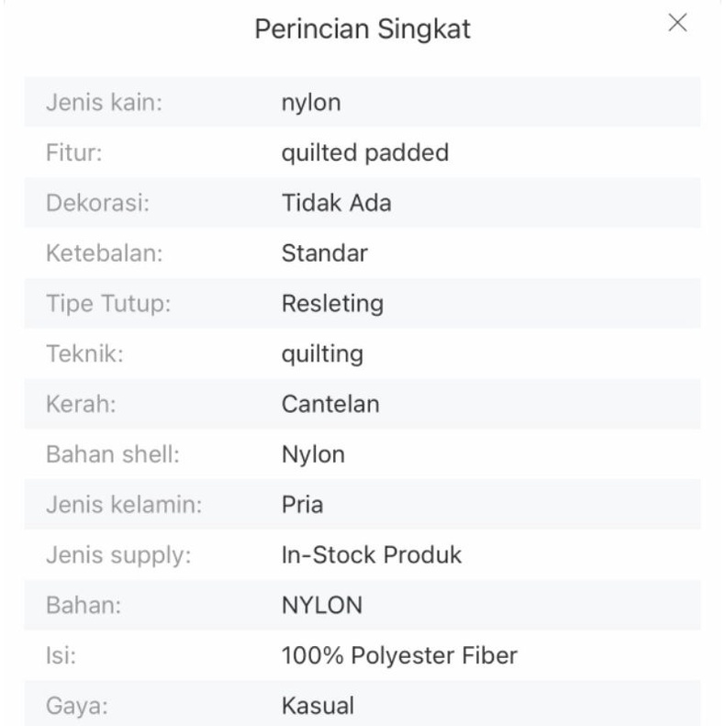Viewport: 726px width, 726px height.
Task: Select the Tipe Tutup label
Action: (108, 303)
